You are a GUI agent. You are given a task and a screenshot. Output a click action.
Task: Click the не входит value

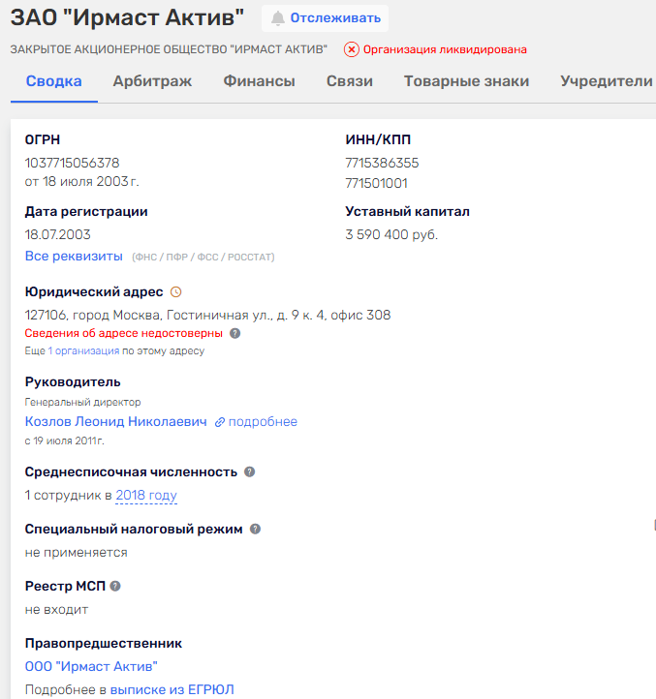point(56,610)
